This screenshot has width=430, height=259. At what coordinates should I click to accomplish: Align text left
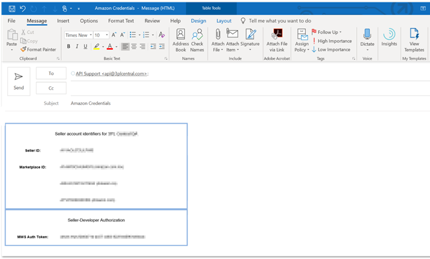coord(125,47)
